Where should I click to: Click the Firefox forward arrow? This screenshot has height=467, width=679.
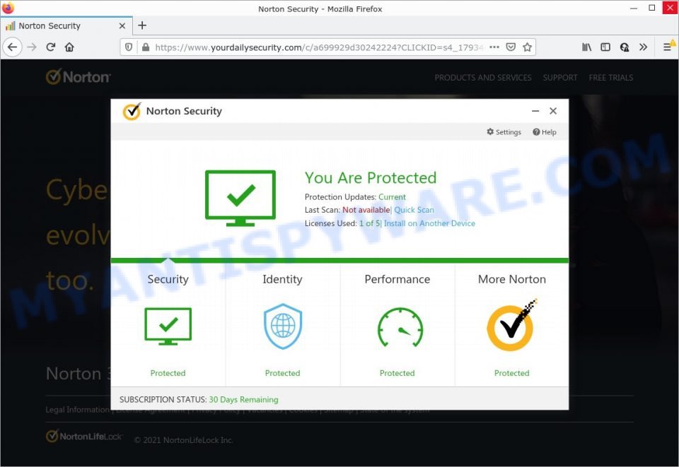click(32, 47)
